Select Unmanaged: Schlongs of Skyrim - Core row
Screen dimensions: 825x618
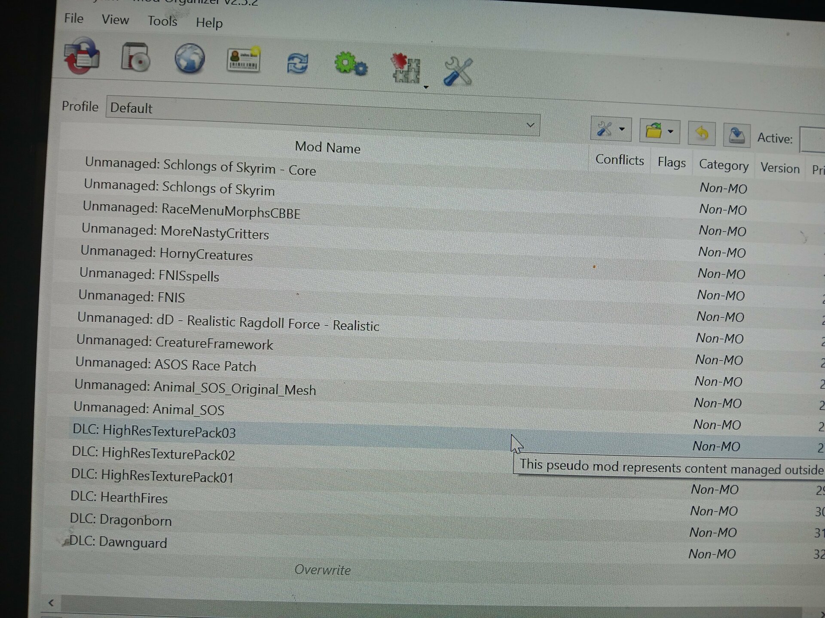pos(200,167)
